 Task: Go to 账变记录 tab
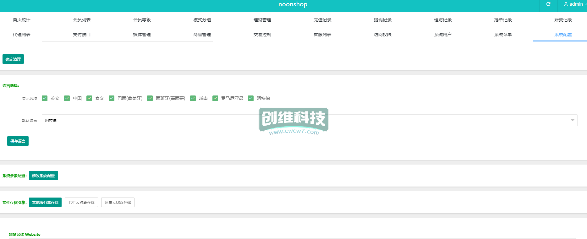pyautogui.click(x=563, y=20)
